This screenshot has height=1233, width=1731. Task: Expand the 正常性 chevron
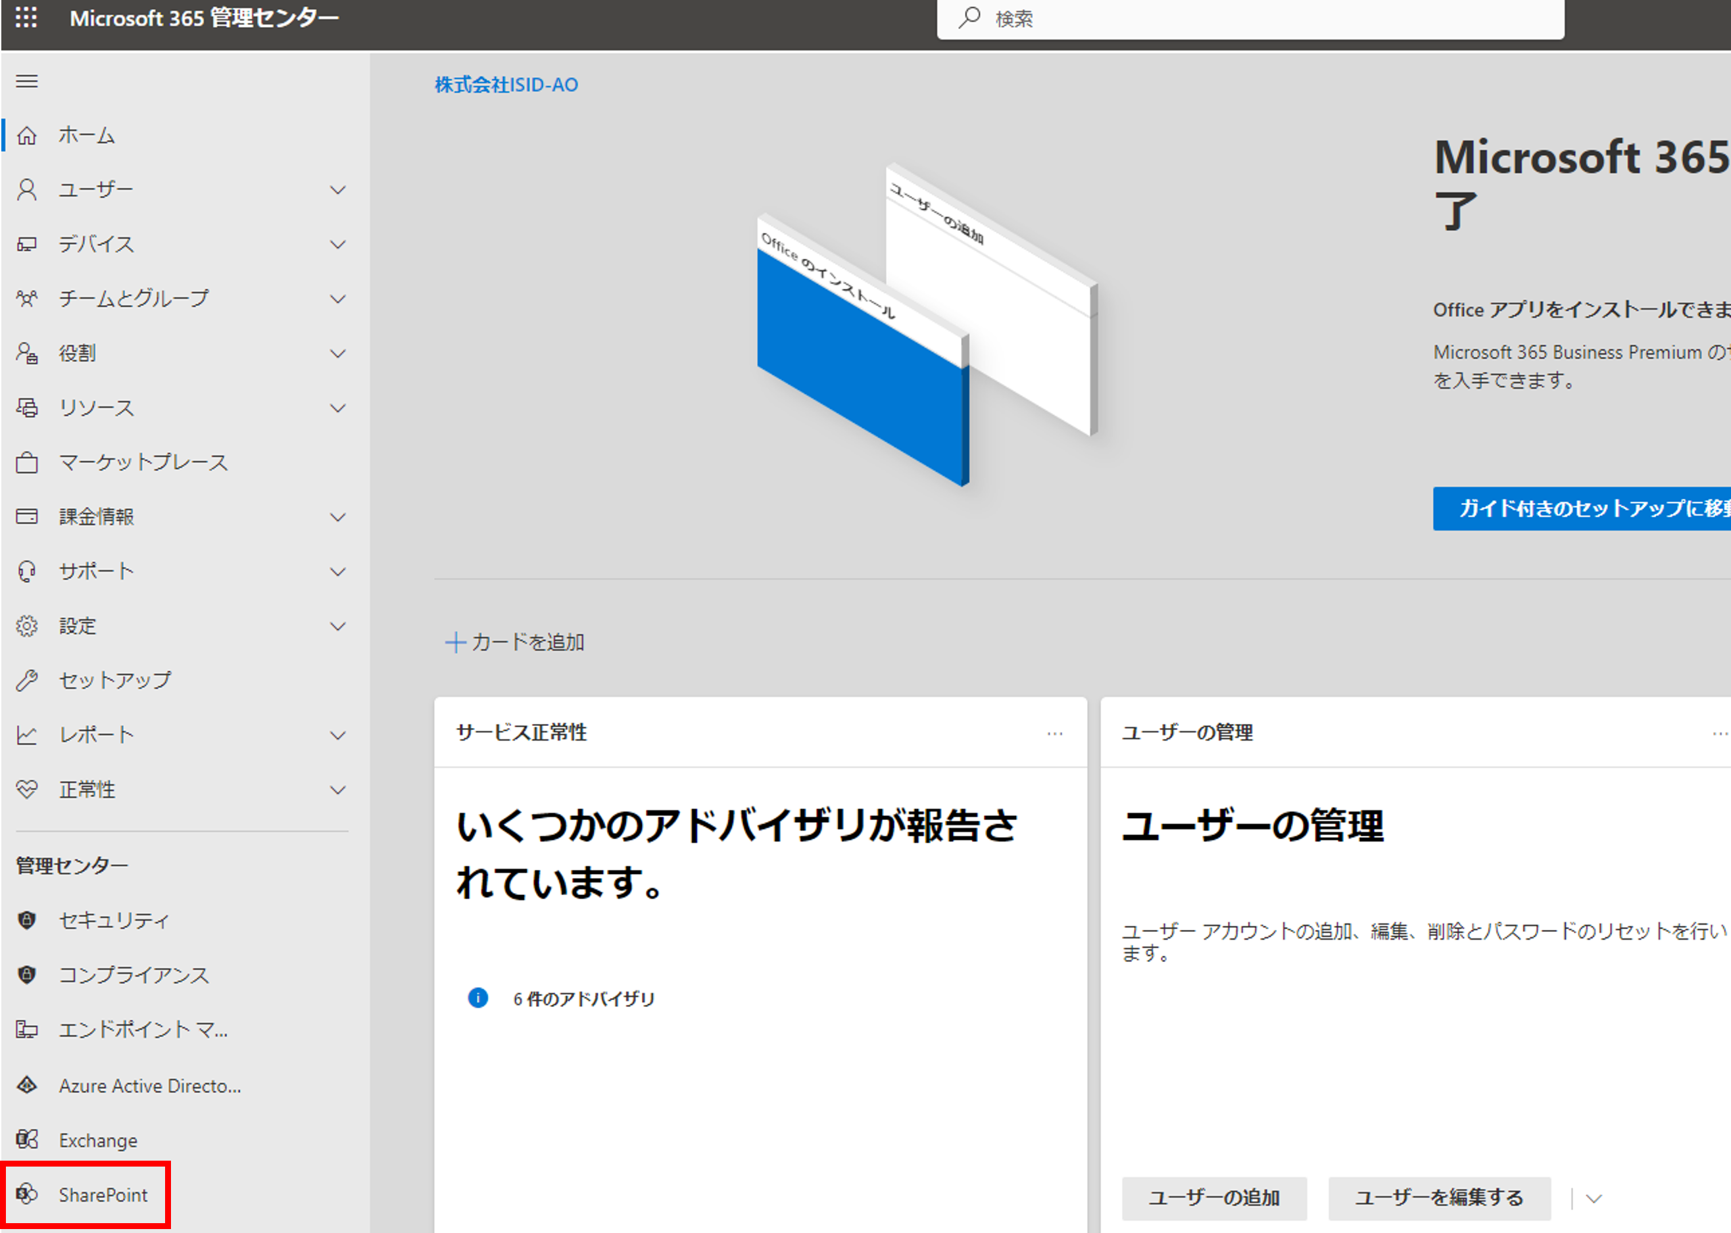338,790
